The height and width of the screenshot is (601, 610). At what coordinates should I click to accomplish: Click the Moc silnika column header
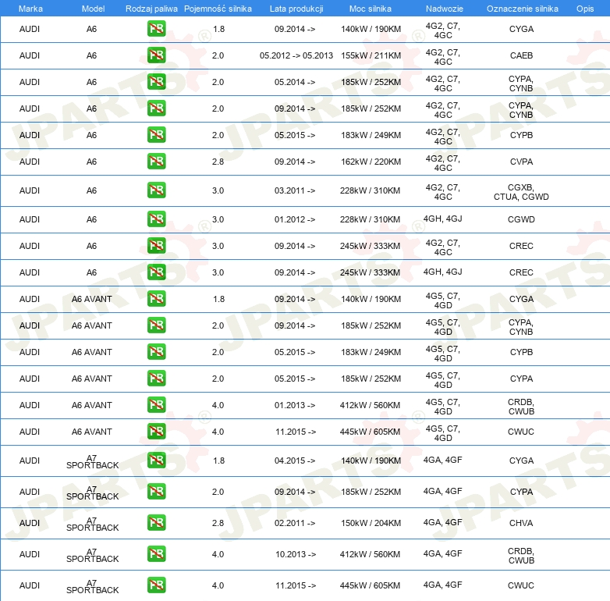[x=371, y=8]
